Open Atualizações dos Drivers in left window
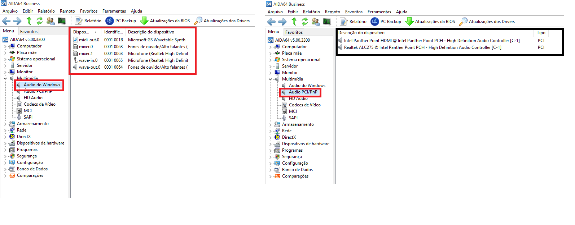Screen dimensions: 575x225 point(222,21)
